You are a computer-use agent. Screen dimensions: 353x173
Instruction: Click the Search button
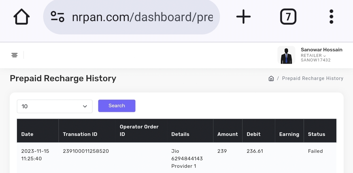click(x=117, y=106)
